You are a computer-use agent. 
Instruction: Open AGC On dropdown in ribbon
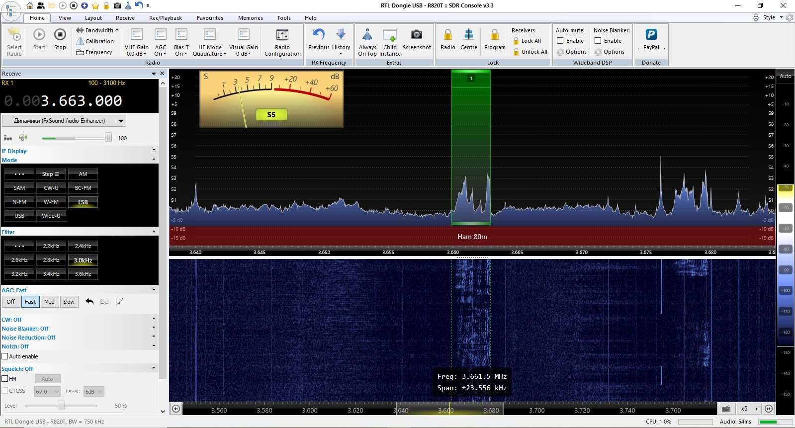[x=161, y=42]
